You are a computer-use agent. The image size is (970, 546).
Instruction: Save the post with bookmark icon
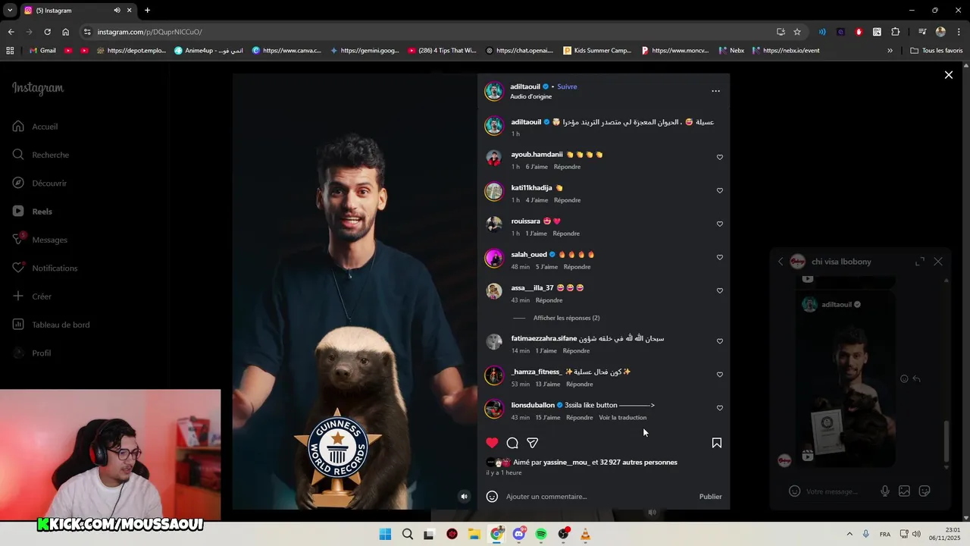point(716,443)
